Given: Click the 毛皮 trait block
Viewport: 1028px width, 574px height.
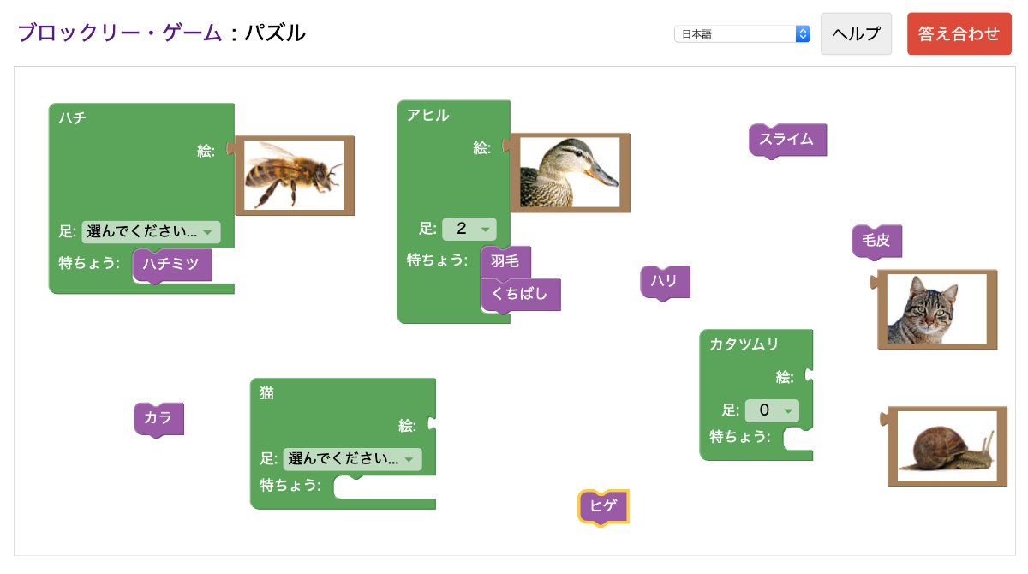Looking at the screenshot, I should 876,241.
